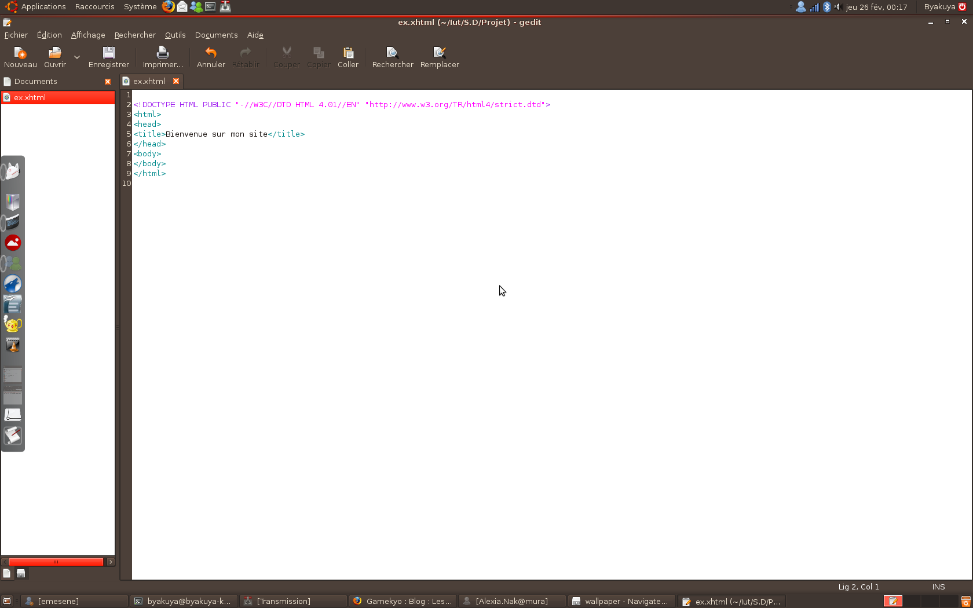Viewport: 973px width, 608px height.
Task: Switch to Gamekyo Blog Firefox window in taskbar
Action: (403, 601)
